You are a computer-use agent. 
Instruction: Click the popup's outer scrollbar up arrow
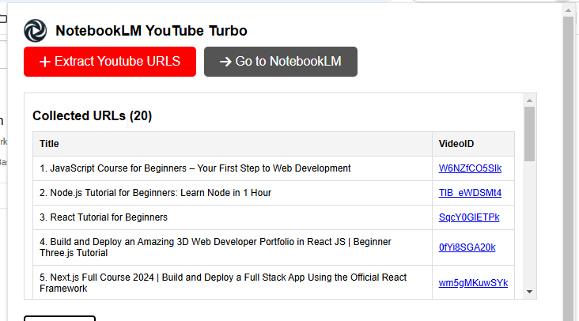tap(568, 10)
